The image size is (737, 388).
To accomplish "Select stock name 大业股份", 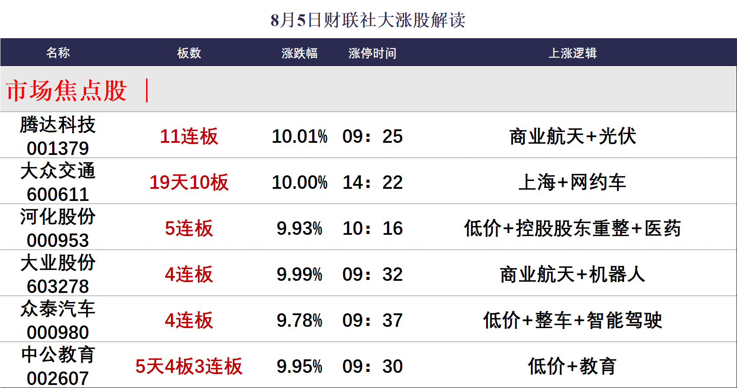I will pyautogui.click(x=58, y=263).
